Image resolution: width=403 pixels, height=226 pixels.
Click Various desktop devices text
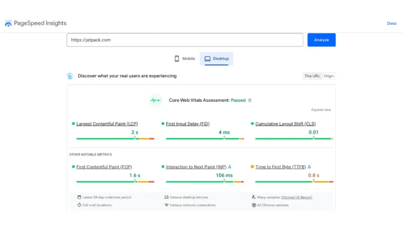(189, 197)
